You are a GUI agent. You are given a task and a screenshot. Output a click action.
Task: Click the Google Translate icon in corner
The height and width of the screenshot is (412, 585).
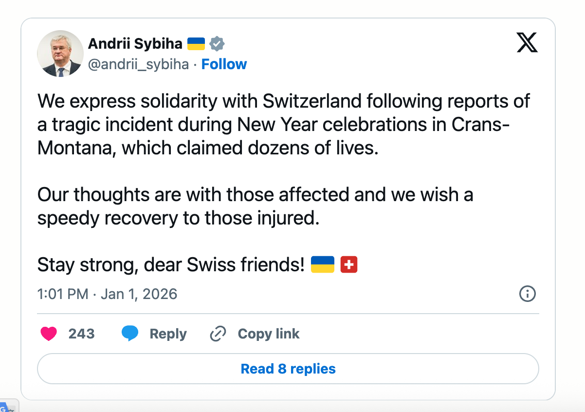pos(6,407)
